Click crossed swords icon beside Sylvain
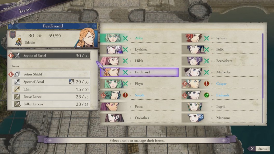This screenshot has height=154, width=274. point(207,38)
